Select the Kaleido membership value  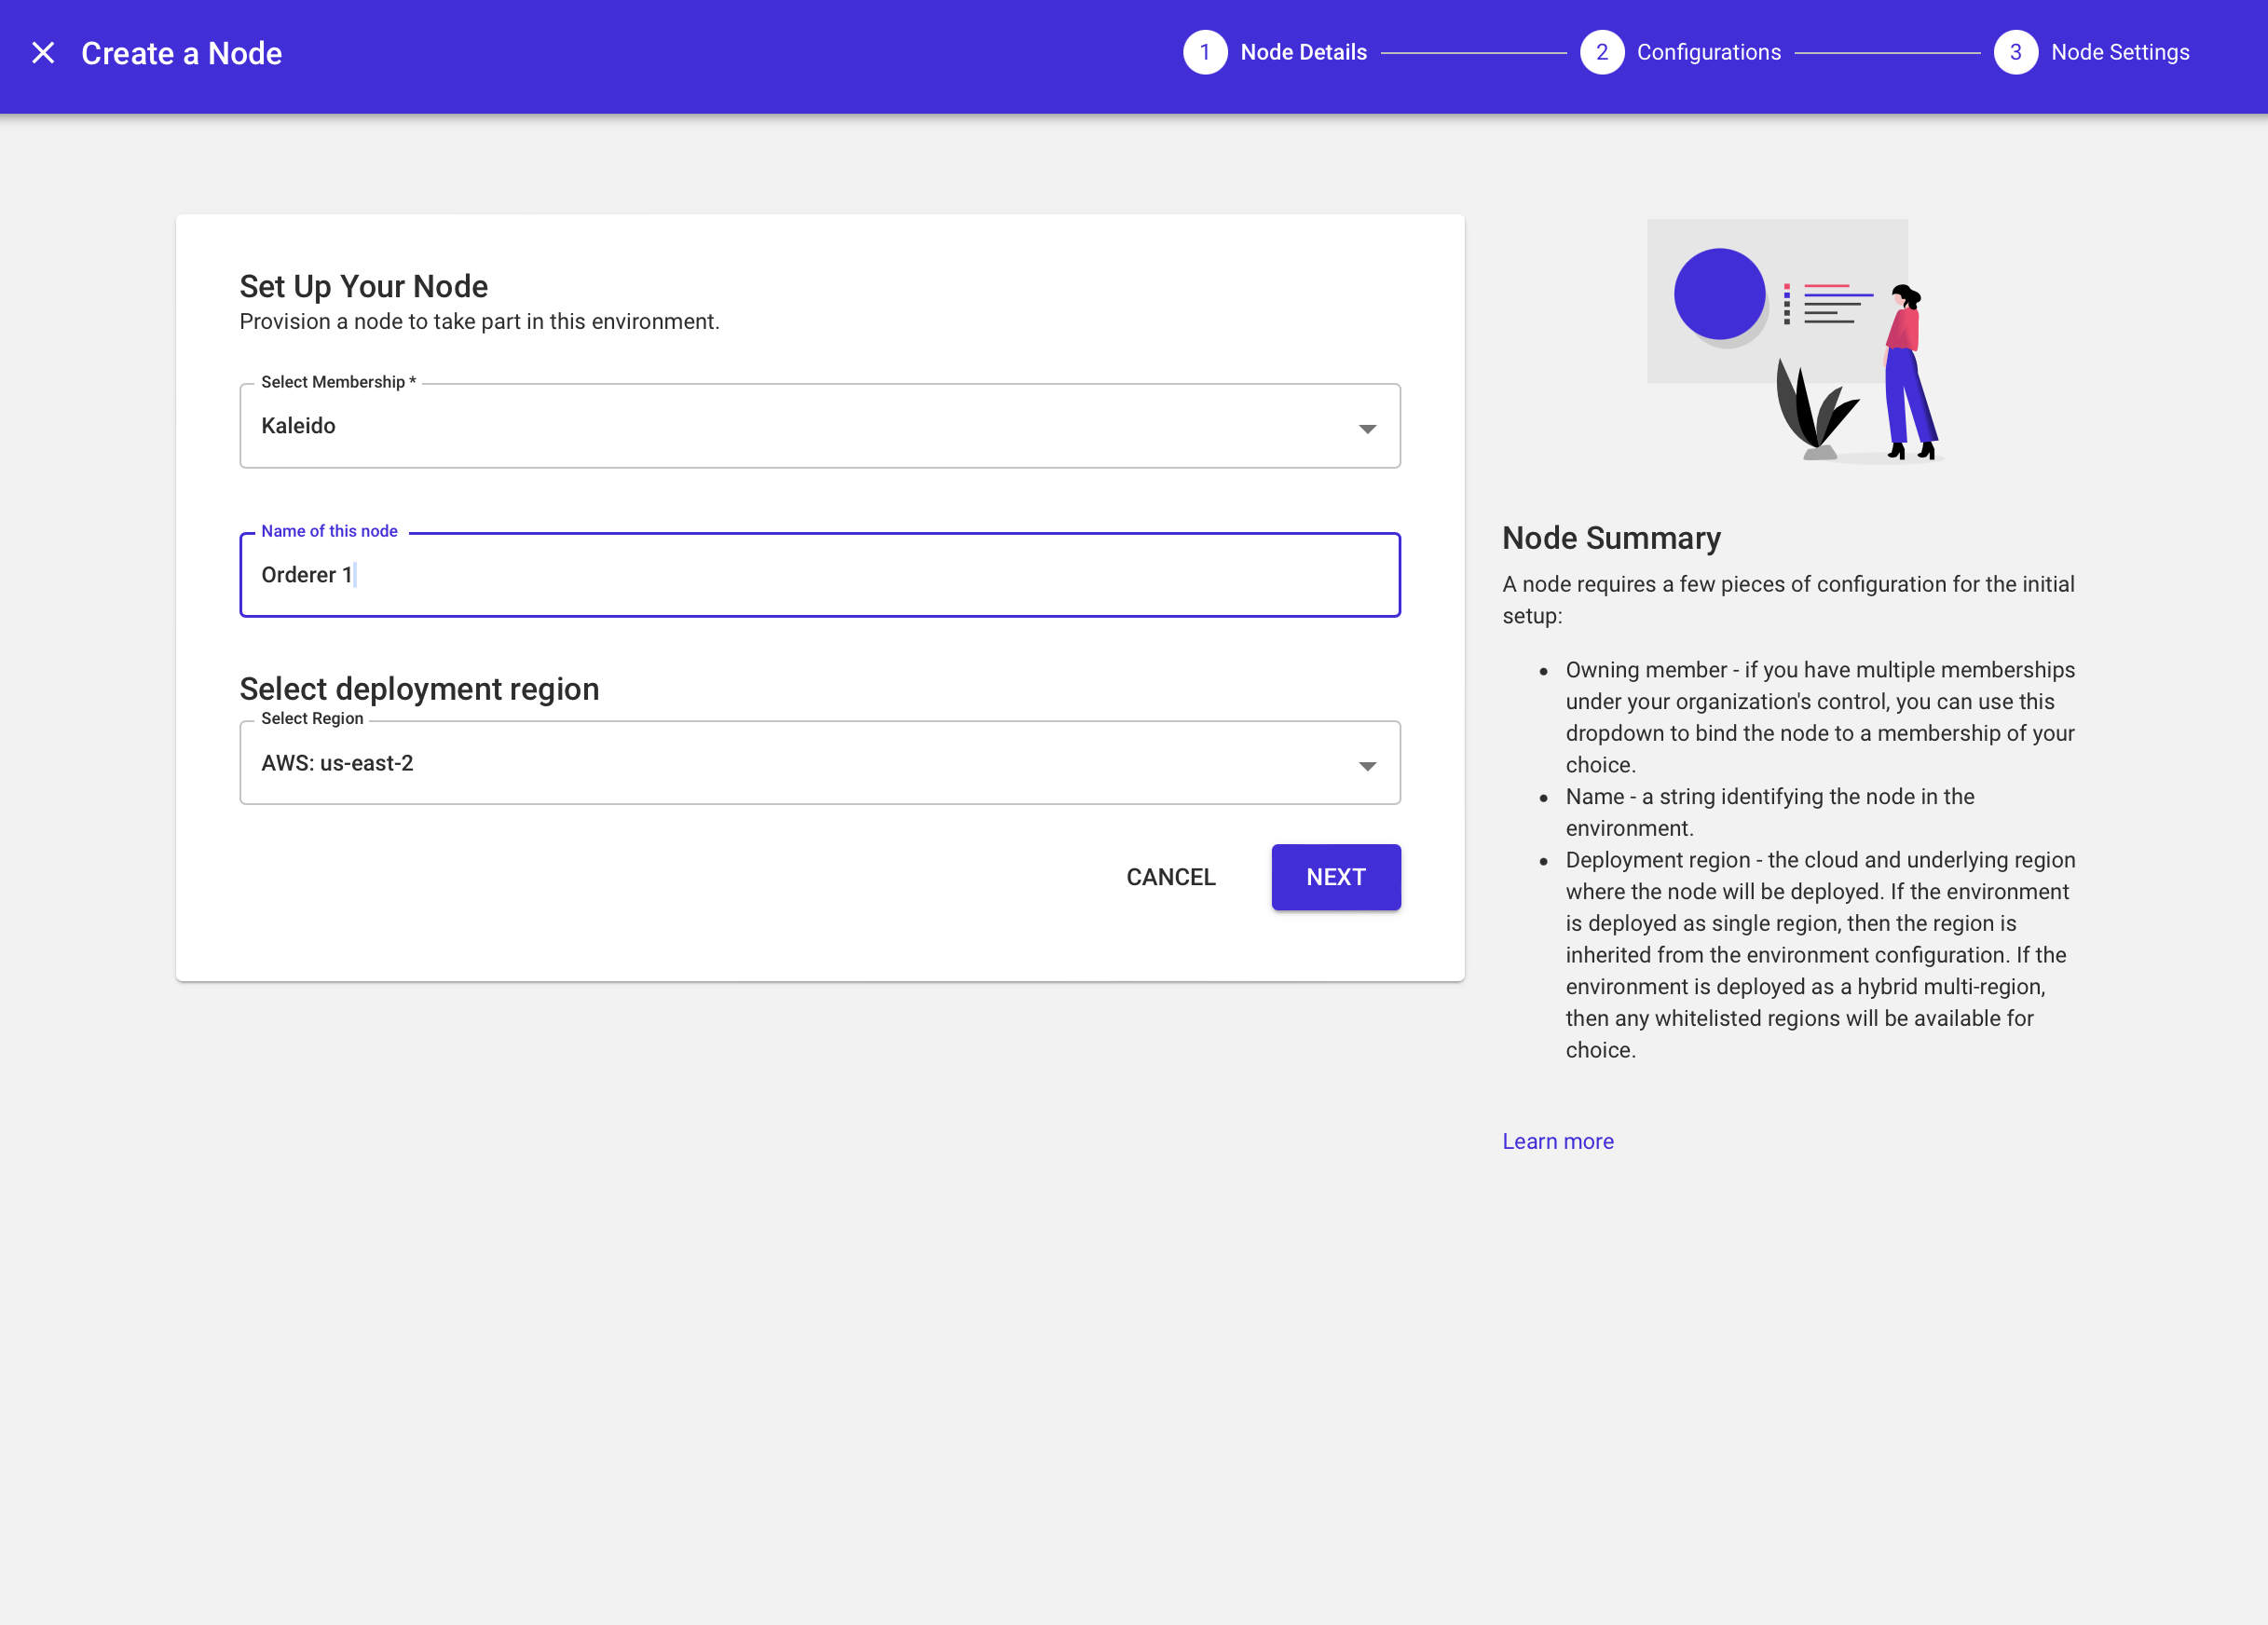tap(298, 426)
